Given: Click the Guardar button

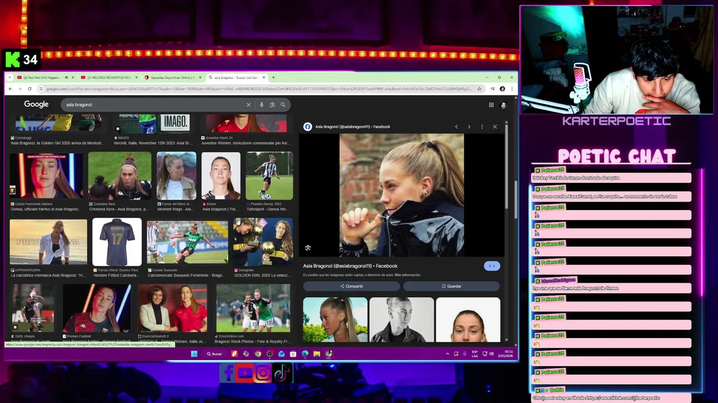Looking at the screenshot, I should point(451,286).
